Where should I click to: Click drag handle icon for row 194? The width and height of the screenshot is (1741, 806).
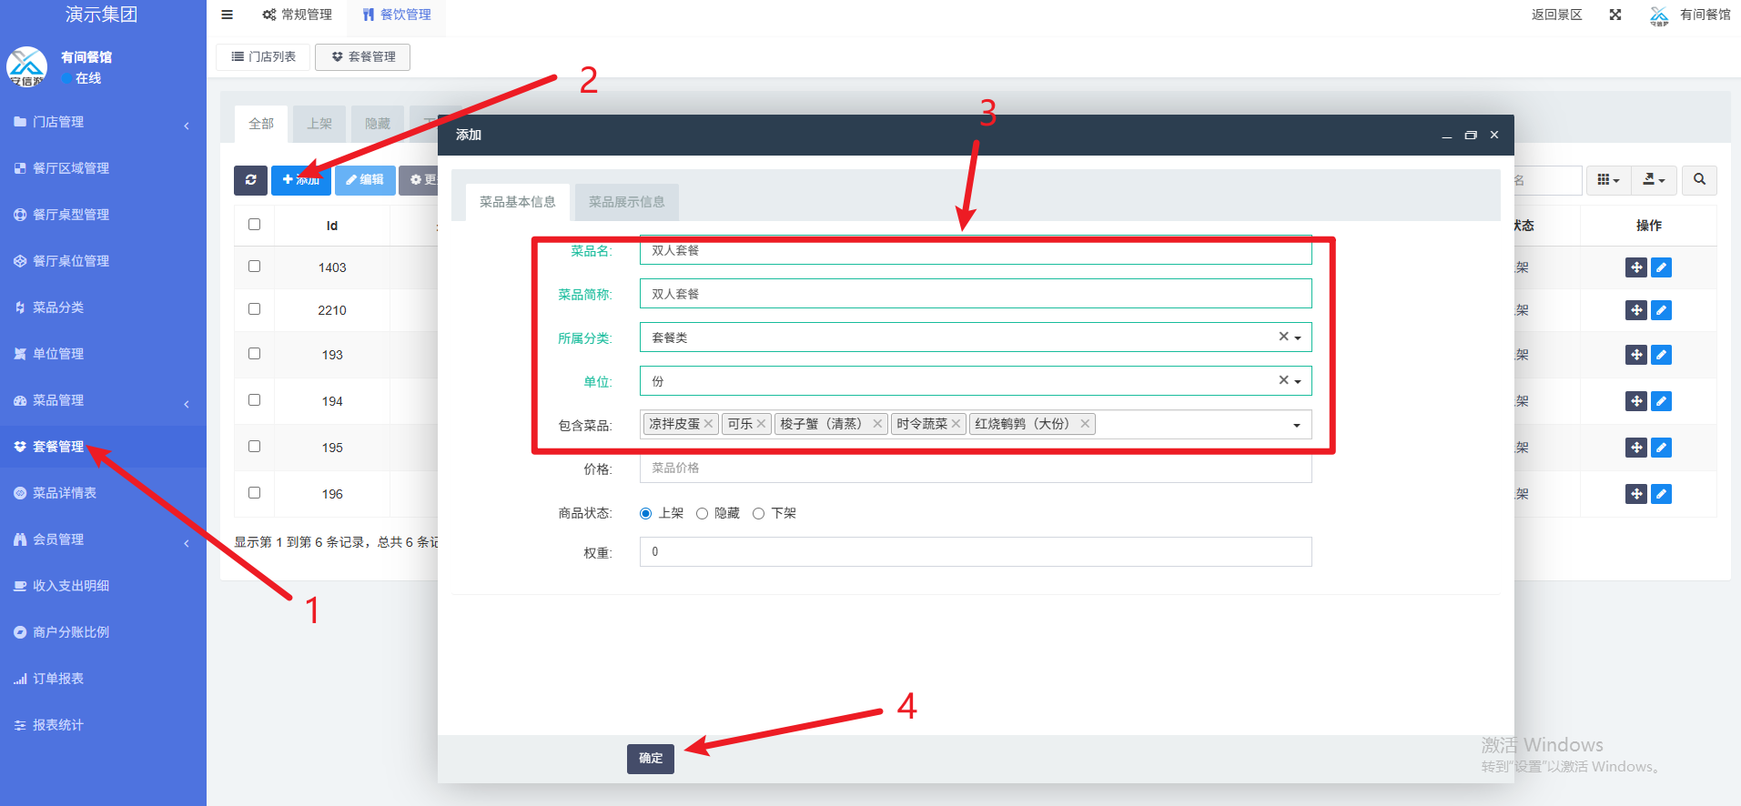pos(1636,401)
